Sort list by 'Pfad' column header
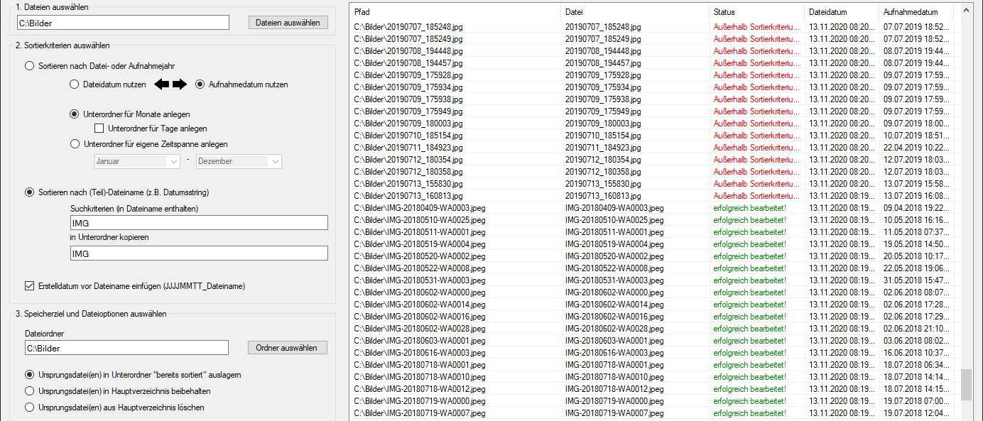The width and height of the screenshot is (983, 421). point(455,12)
